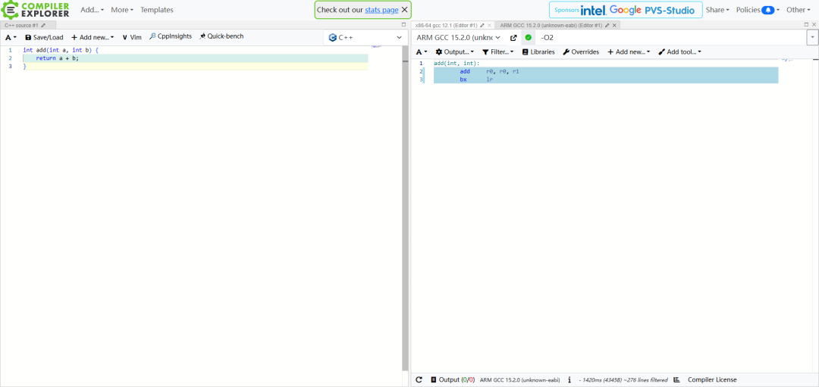Open the Templates menu item

pos(157,10)
